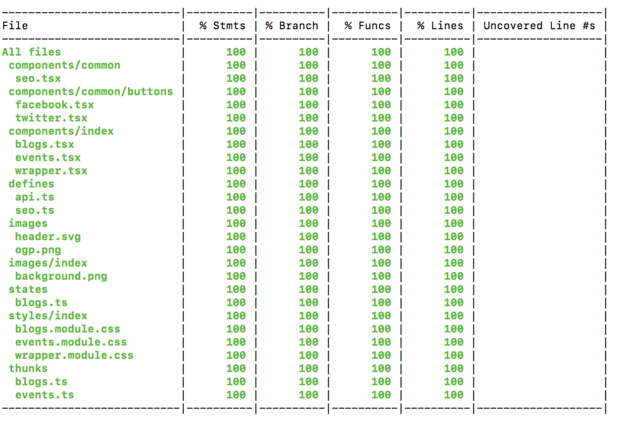
Task: Select "blogs.ts" listed under states
Action: pos(42,302)
